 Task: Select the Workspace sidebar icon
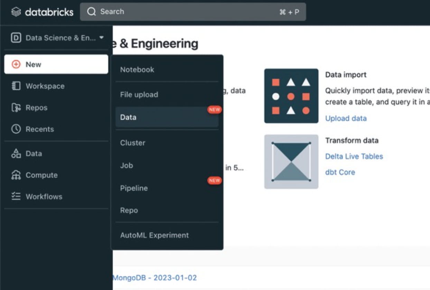click(x=17, y=86)
